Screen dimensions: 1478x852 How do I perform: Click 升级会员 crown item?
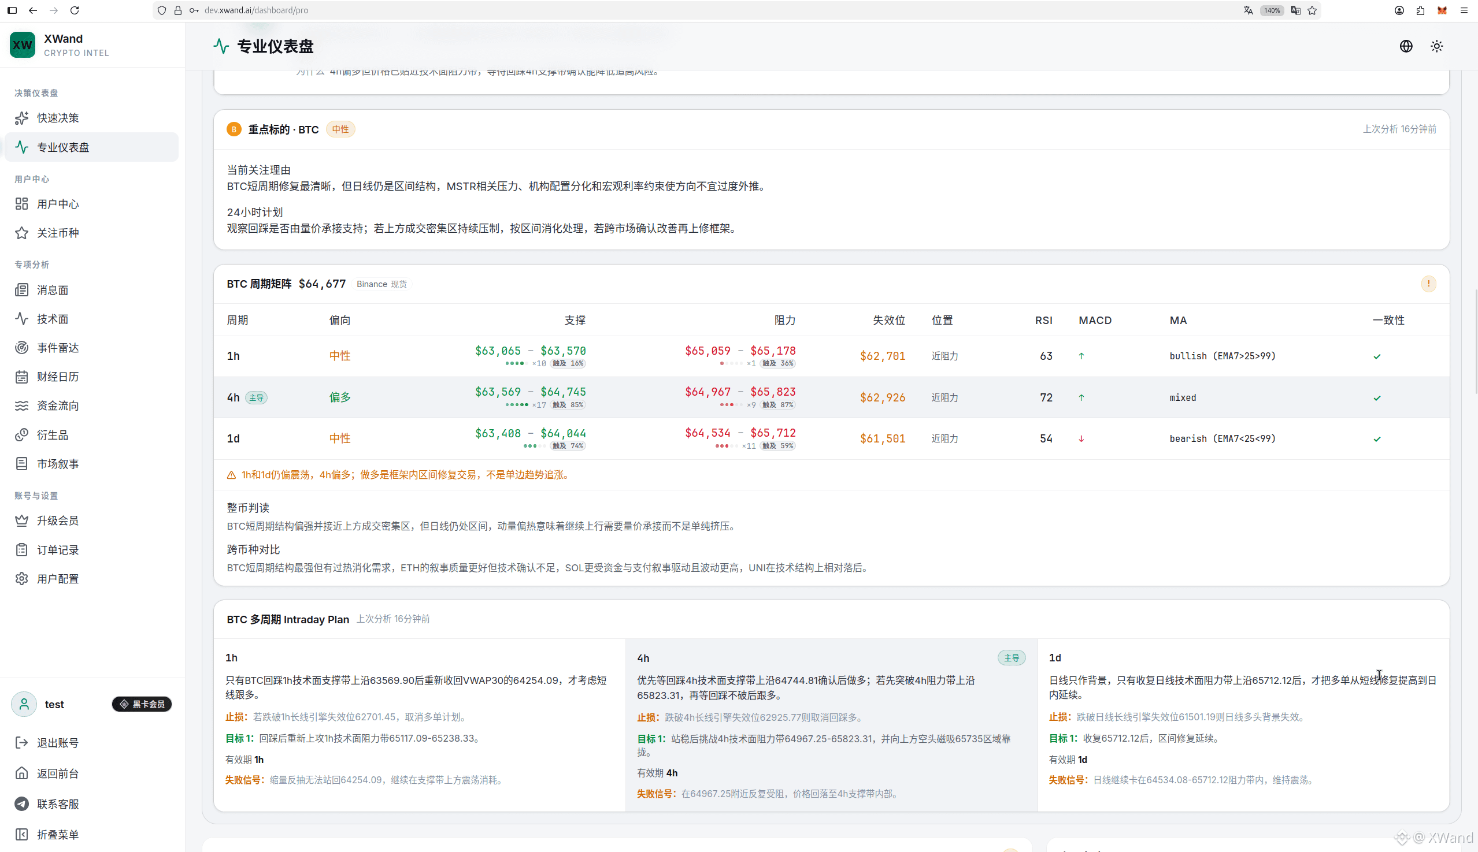[92, 521]
